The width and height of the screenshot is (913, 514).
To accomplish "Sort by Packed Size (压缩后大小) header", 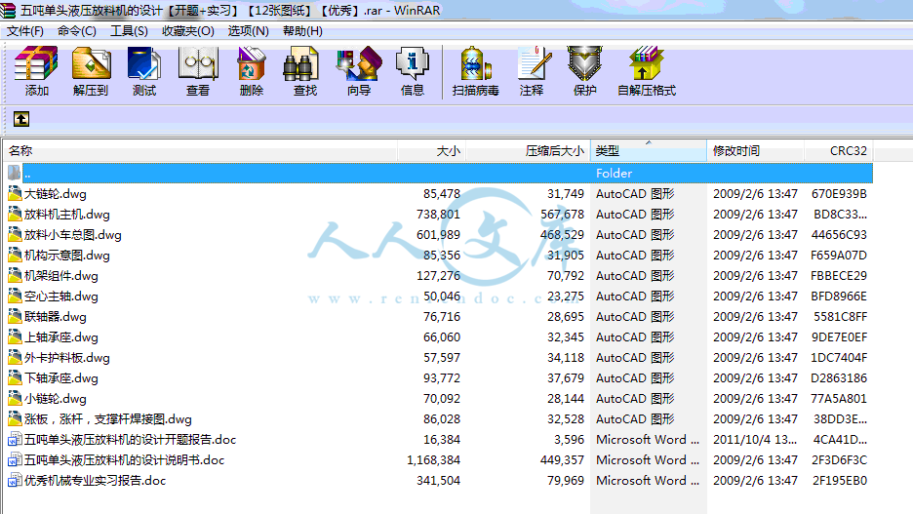I will [528, 151].
